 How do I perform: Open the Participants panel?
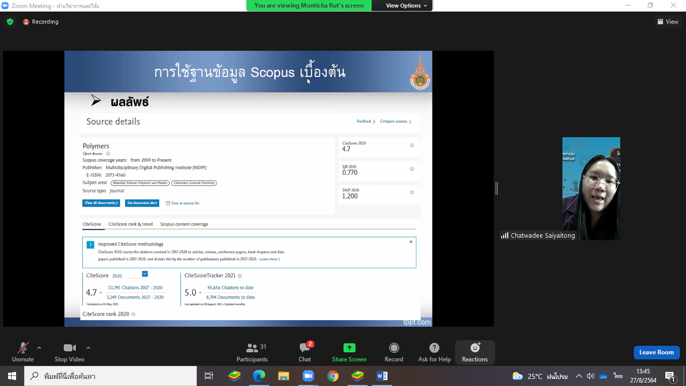pos(252,352)
